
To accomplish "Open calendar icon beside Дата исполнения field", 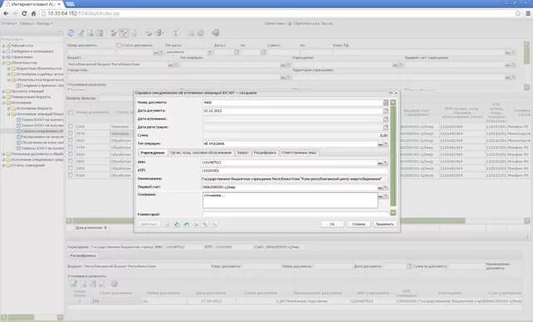I will click(x=385, y=120).
